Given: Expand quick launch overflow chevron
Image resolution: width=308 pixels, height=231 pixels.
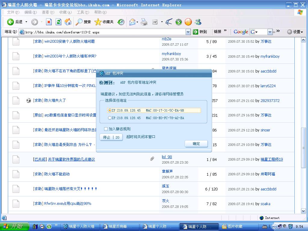Looking at the screenshot, I should click(56, 225).
